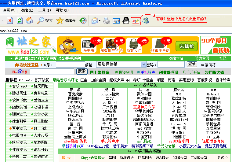Click the Baidu 搜索 button
This screenshot has height=162, width=232.
82,72
